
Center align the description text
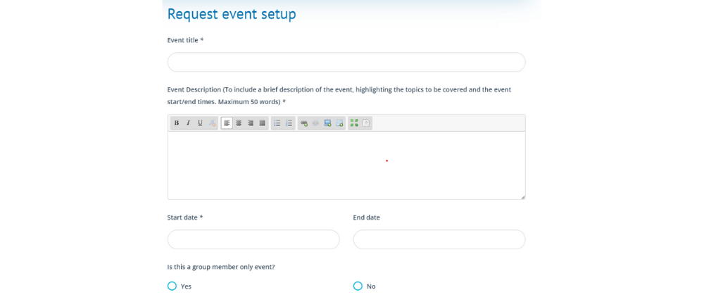239,123
